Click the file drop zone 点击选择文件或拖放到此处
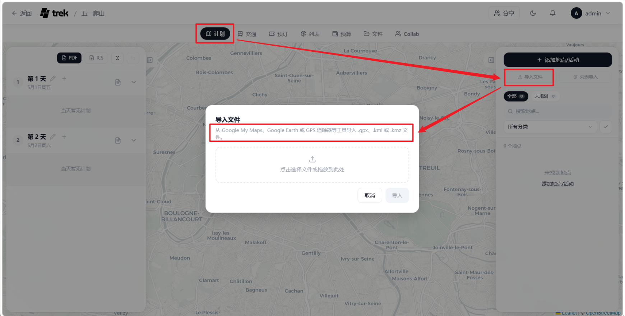Screen dimensions: 625x316 [x=312, y=165]
